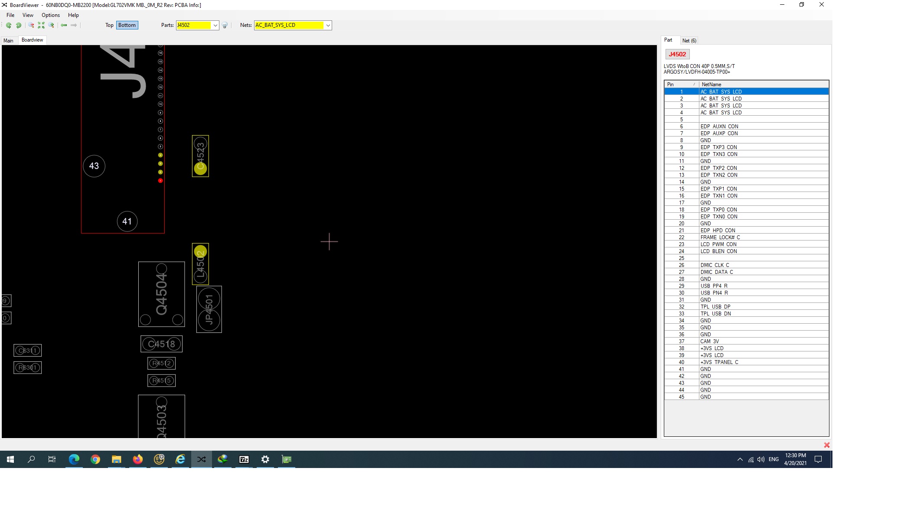Screen dimensions: 914x520
Task: Toggle the Bottom board side button
Action: (127, 25)
